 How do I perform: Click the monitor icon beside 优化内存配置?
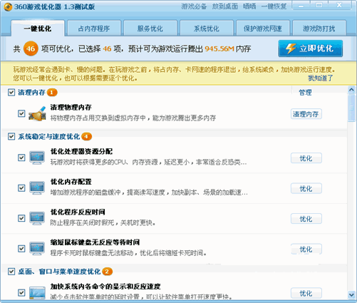(37, 188)
